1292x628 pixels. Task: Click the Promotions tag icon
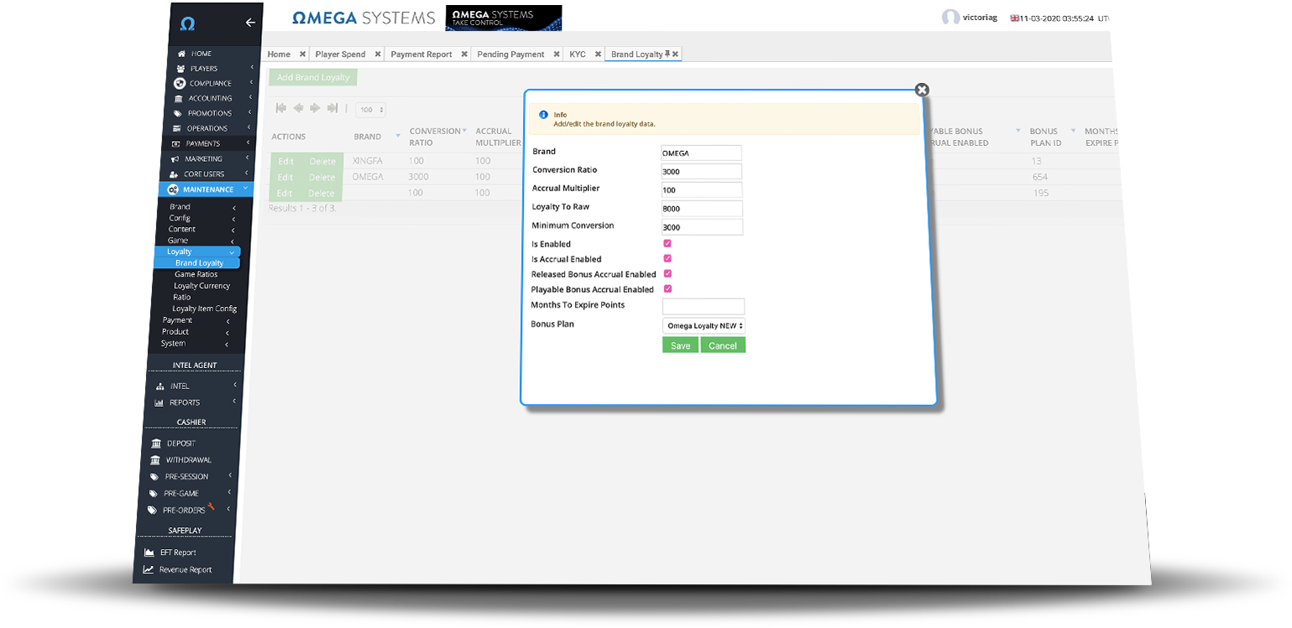pos(178,113)
